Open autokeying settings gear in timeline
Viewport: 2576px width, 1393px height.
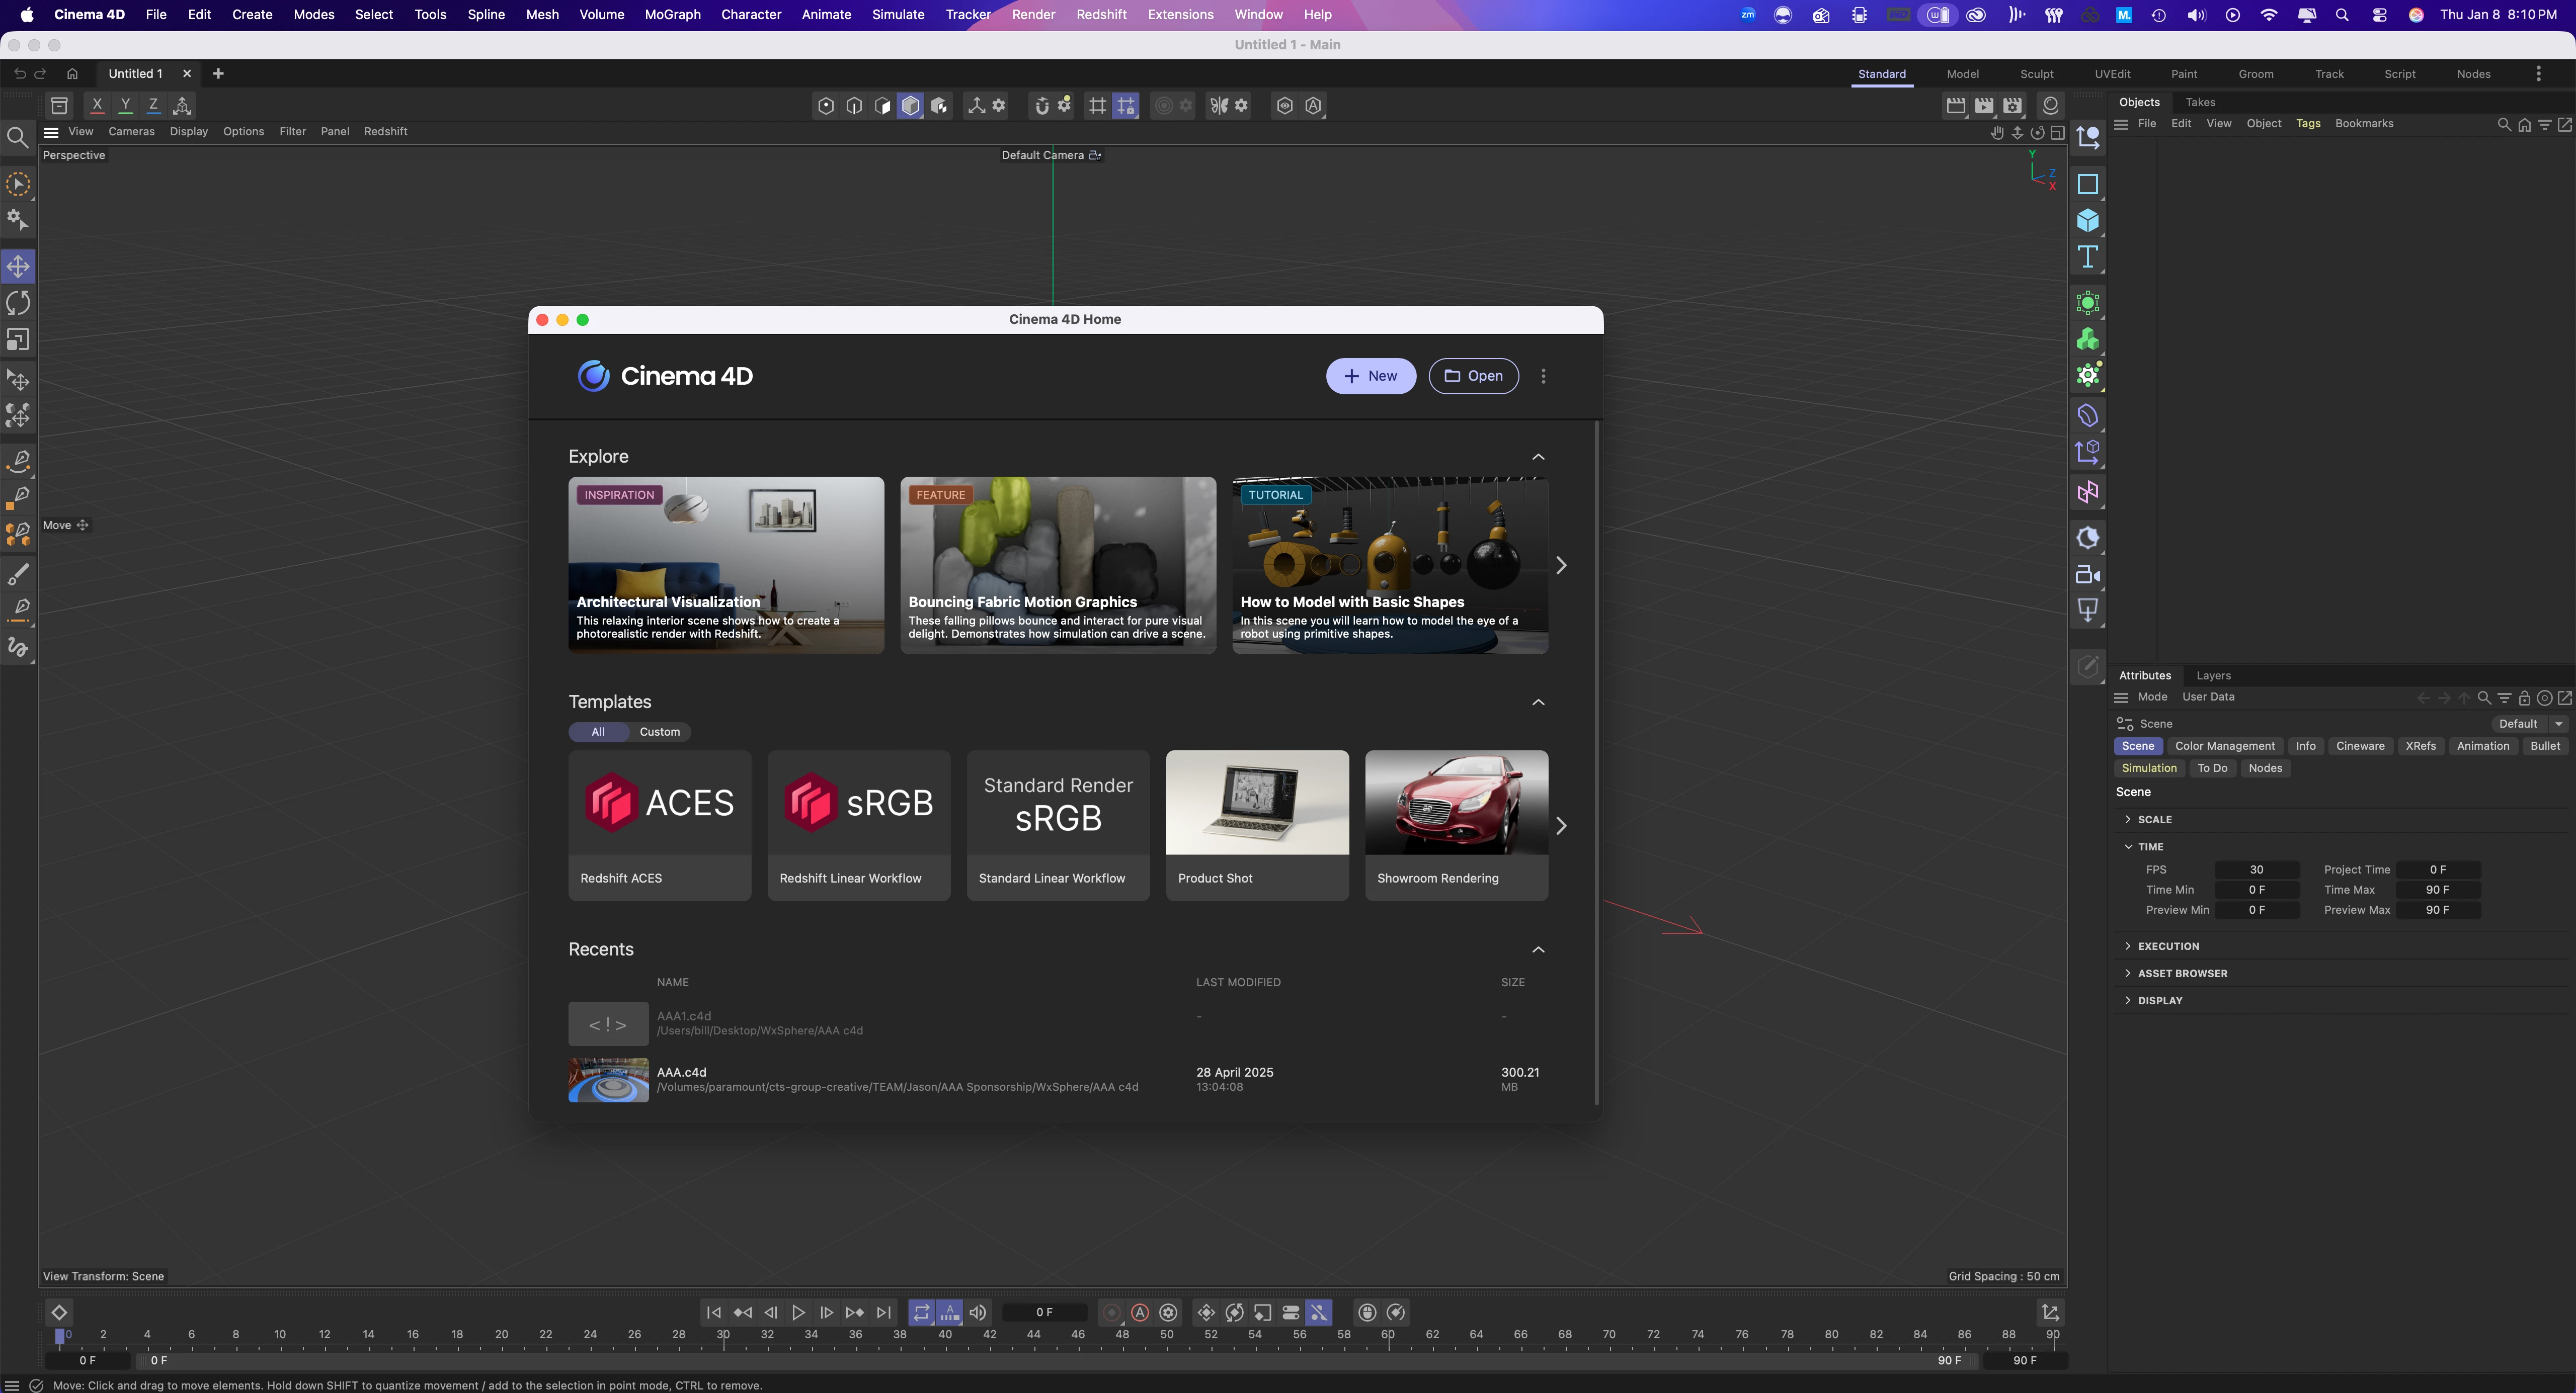[x=1168, y=1312]
